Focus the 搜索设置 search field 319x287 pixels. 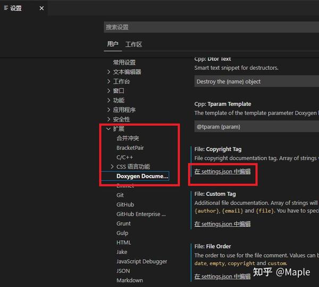click(211, 27)
